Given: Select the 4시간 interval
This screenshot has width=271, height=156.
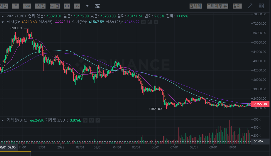Looking at the screenshot, I should [x=55, y=6].
